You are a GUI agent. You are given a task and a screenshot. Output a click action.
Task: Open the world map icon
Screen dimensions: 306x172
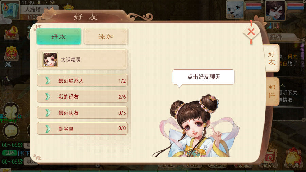pyautogui.click(x=10, y=10)
